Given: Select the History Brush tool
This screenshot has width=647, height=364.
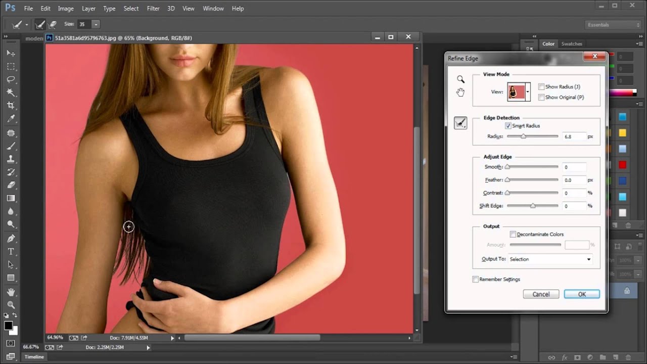Looking at the screenshot, I should click(x=11, y=172).
